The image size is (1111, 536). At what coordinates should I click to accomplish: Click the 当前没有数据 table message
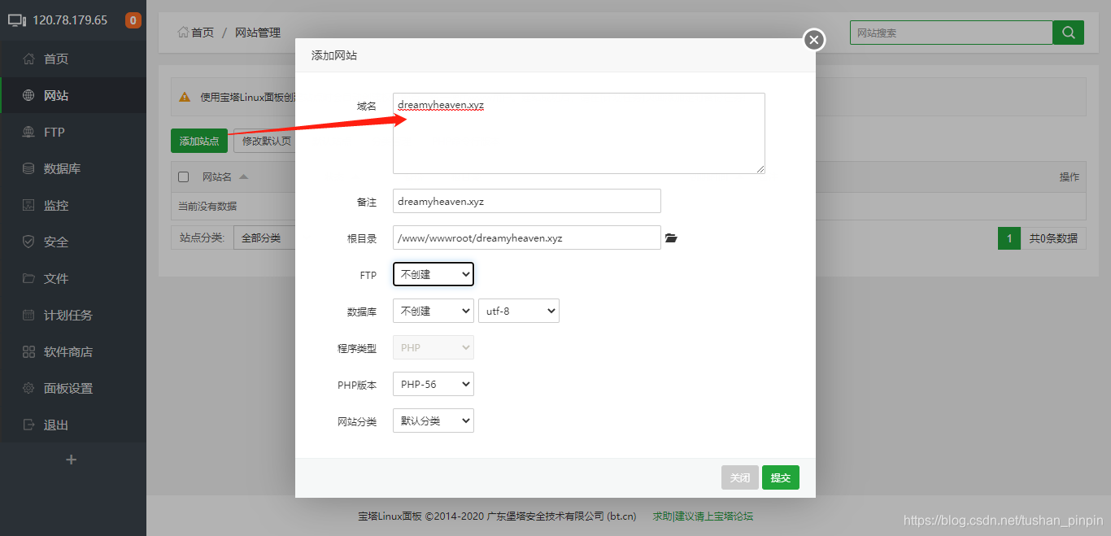pos(207,206)
